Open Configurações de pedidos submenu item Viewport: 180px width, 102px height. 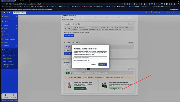[9, 53]
